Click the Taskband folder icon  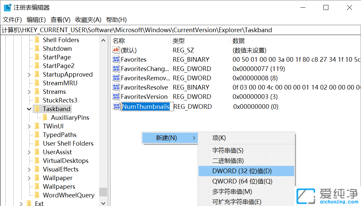pos(38,108)
